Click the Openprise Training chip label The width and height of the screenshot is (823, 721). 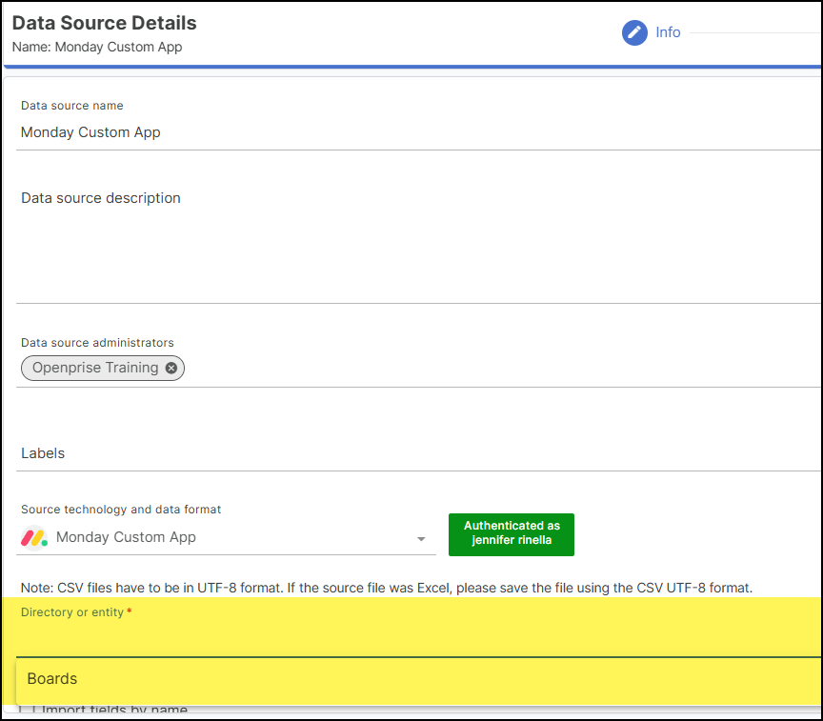(x=95, y=368)
